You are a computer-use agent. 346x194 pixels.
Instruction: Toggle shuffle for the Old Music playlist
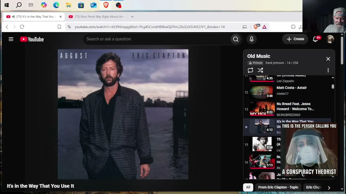(x=260, y=70)
